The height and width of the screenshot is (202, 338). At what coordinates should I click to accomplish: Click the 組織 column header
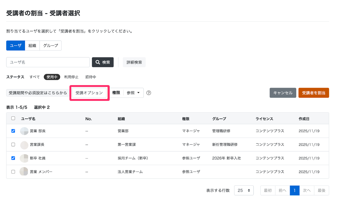pyautogui.click(x=121, y=119)
